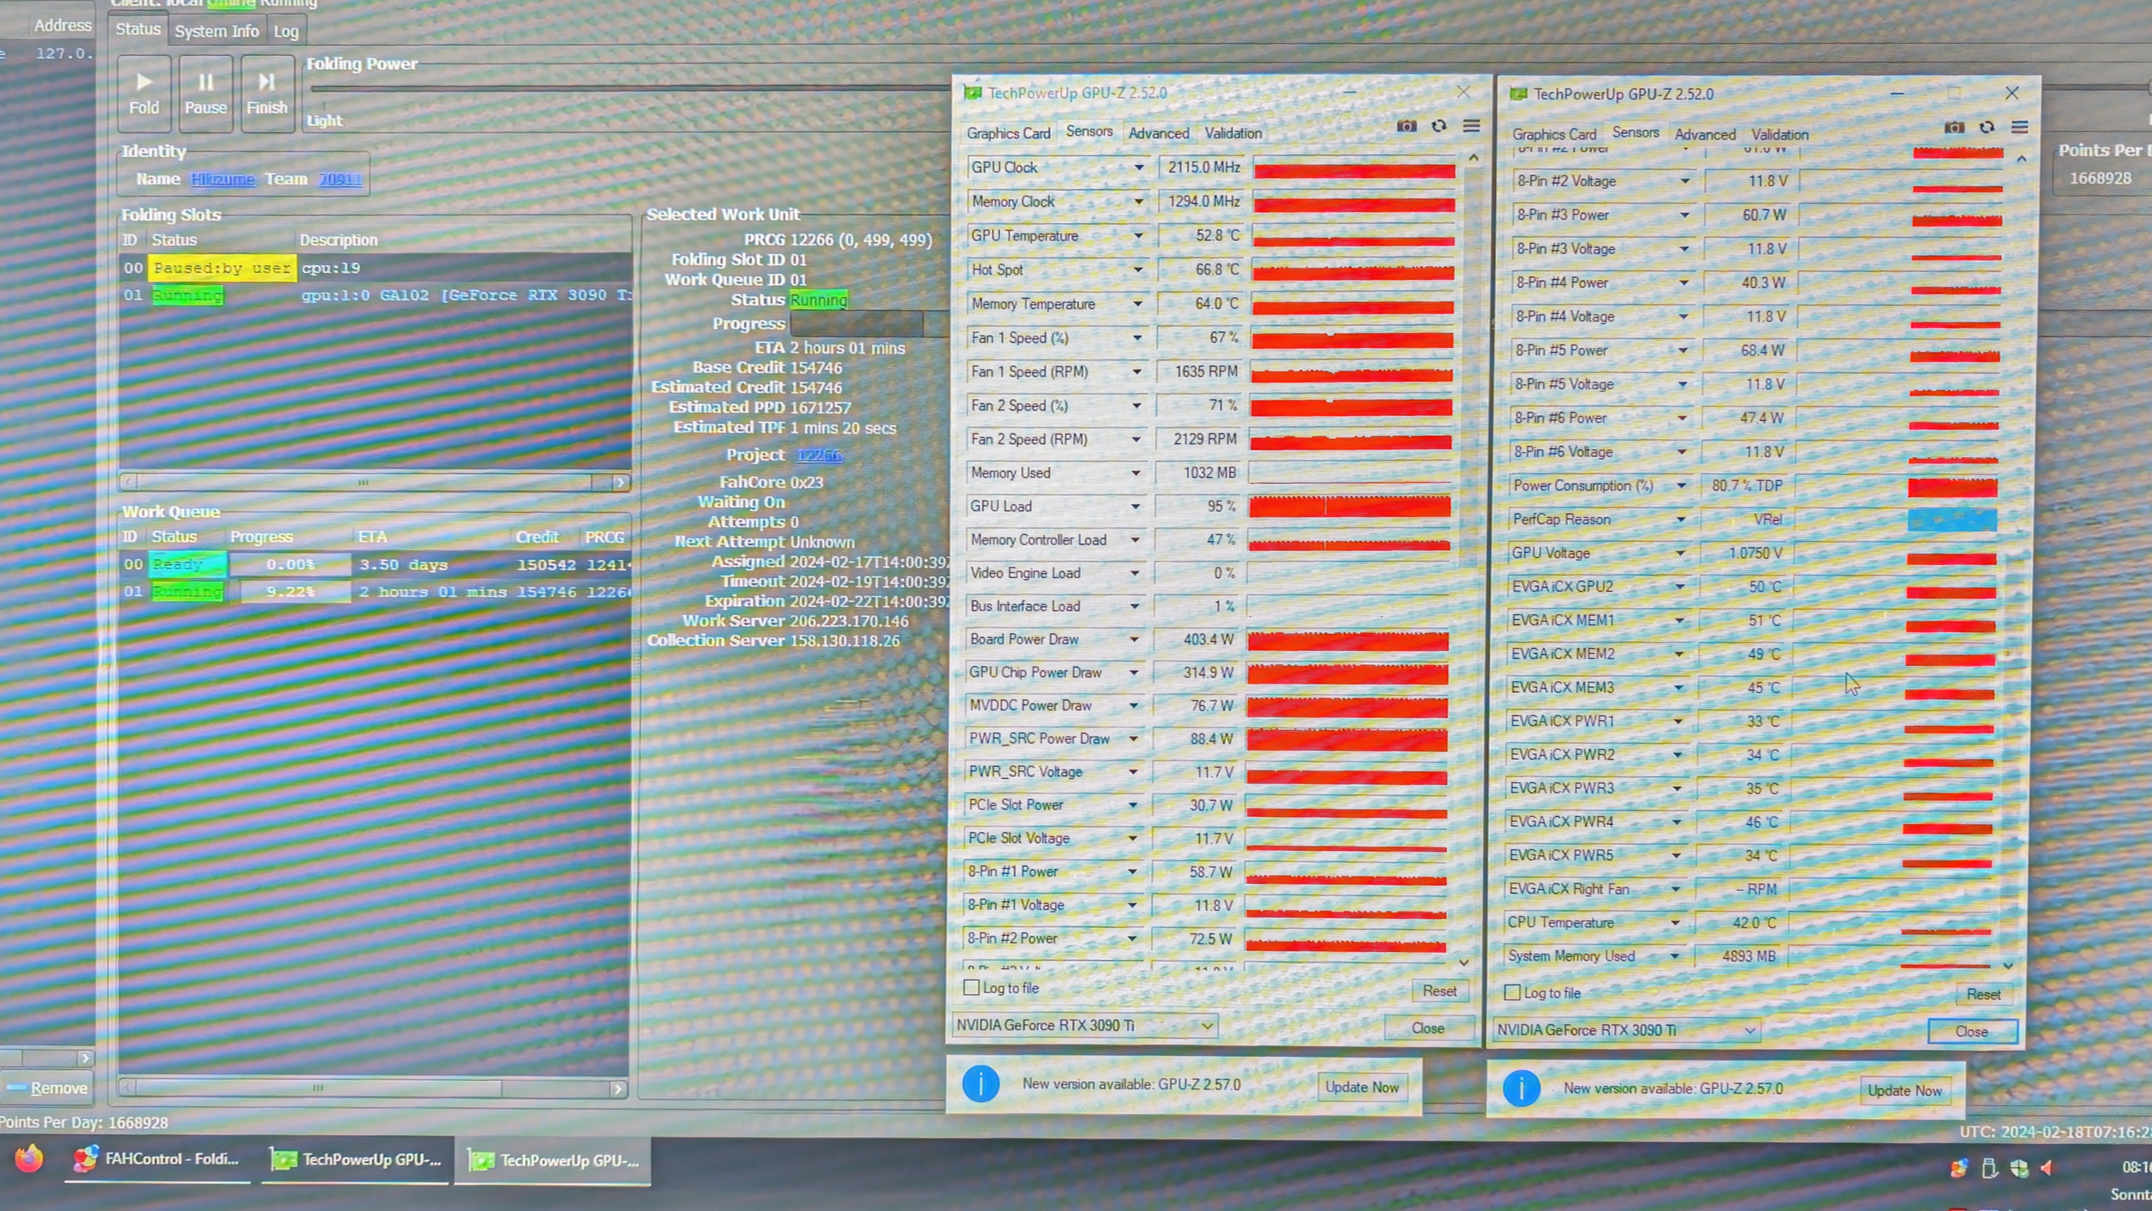Open the GPU Voltage sensor dropdown
This screenshot has height=1211, width=2152.
[1680, 553]
